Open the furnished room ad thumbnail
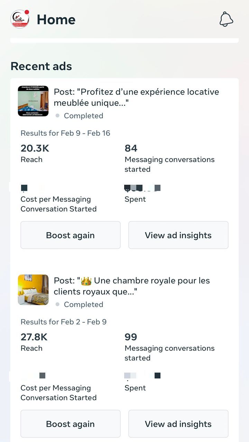Screen dimensions: 249x442 (33, 101)
